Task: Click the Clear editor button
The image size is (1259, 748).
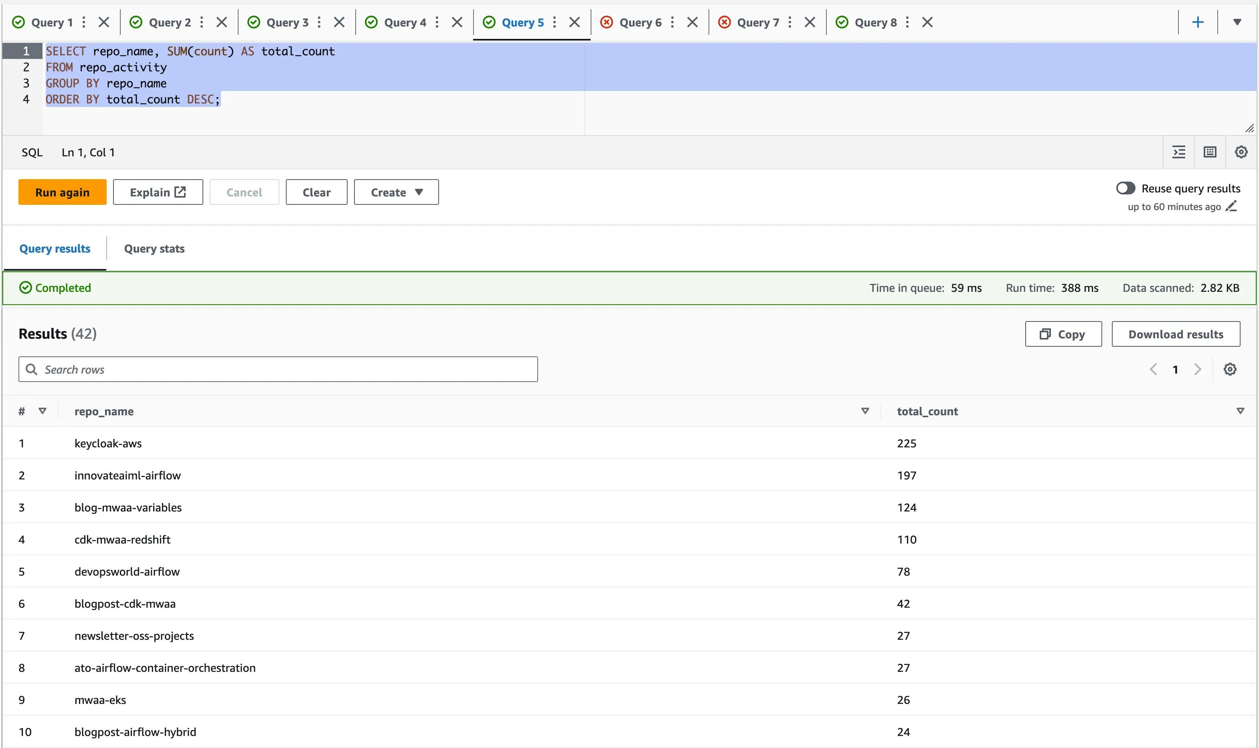Action: pos(317,192)
